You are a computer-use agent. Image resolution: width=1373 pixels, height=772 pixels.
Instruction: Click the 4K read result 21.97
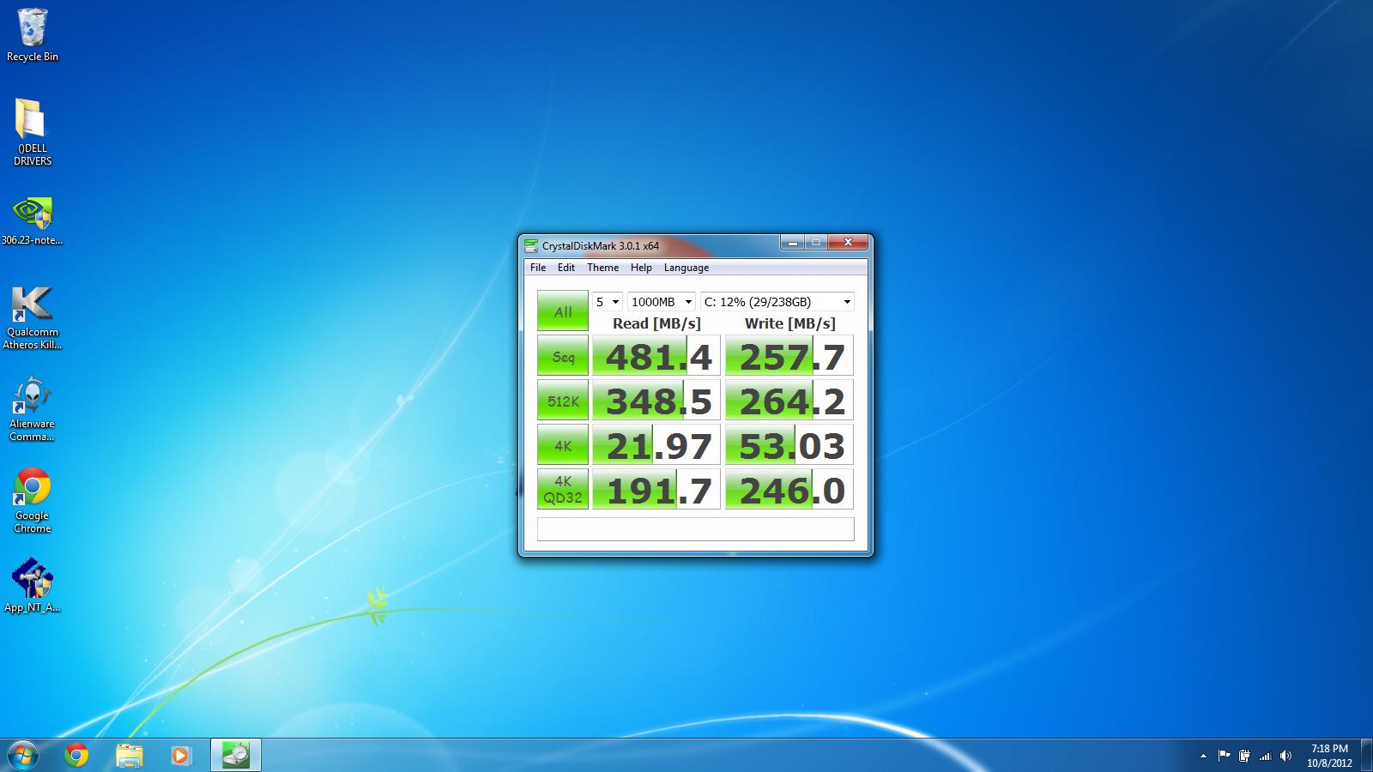(656, 445)
